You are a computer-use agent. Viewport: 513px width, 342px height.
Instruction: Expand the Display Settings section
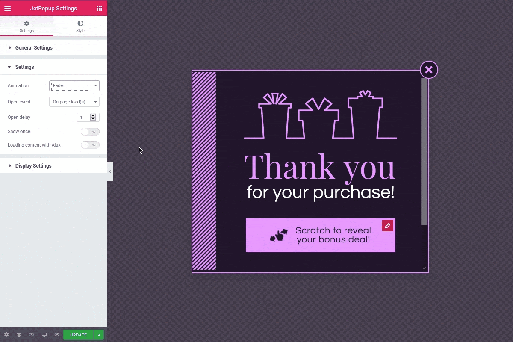pos(33,166)
